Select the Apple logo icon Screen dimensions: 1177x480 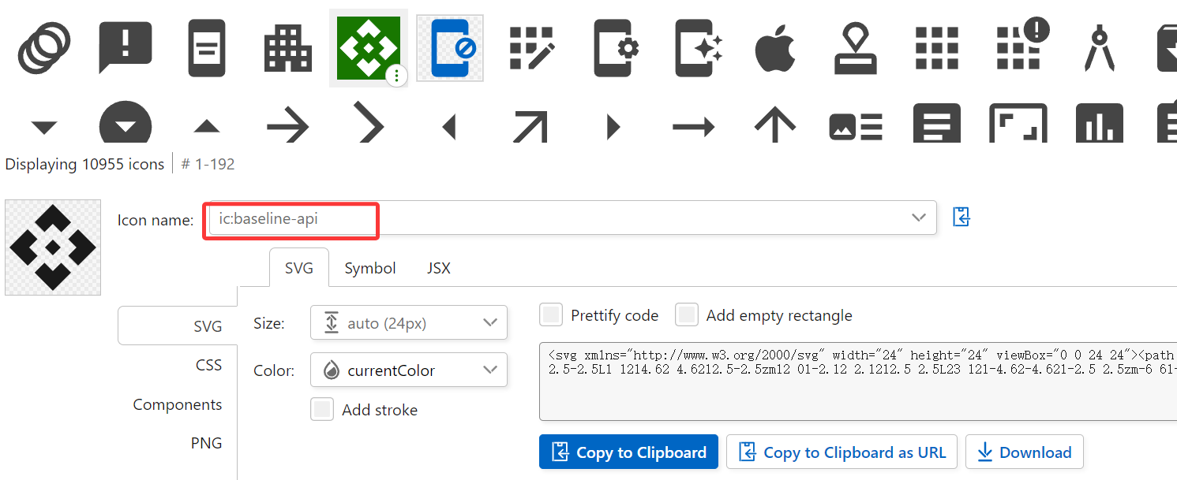tap(775, 48)
